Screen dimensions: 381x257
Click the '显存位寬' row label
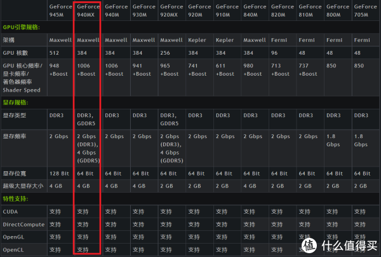pos(15,174)
